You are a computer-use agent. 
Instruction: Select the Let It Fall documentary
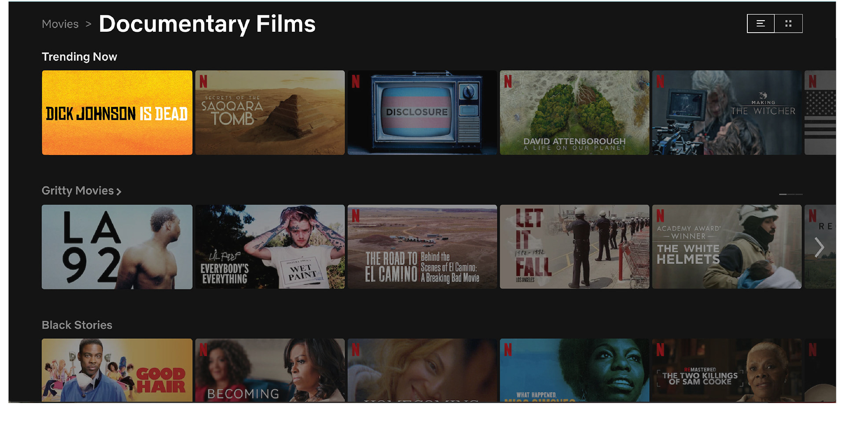[x=574, y=247]
